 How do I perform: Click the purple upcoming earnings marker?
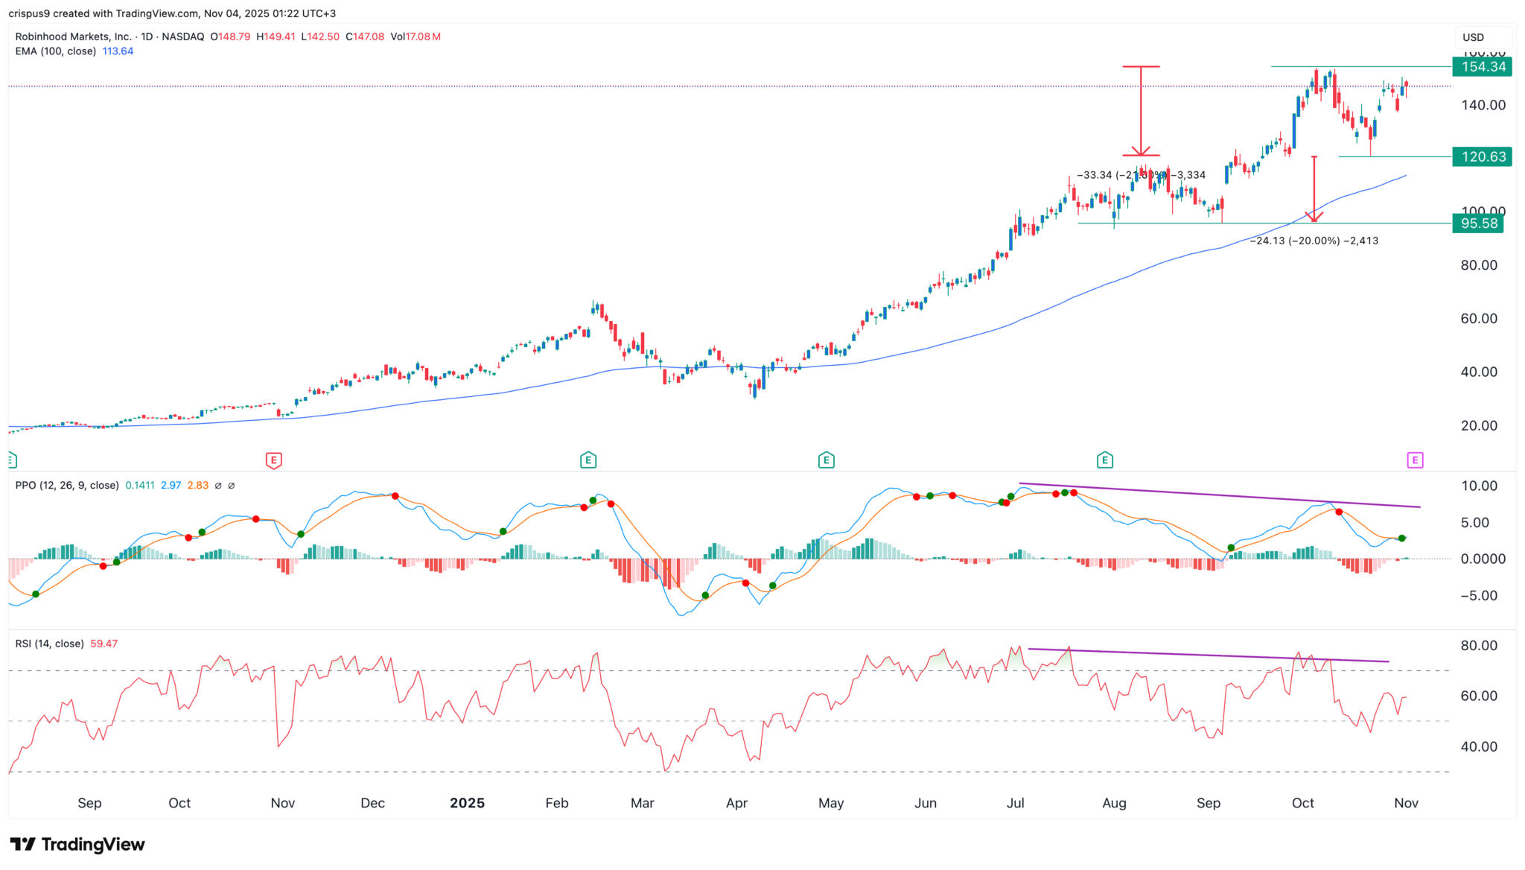click(1415, 460)
